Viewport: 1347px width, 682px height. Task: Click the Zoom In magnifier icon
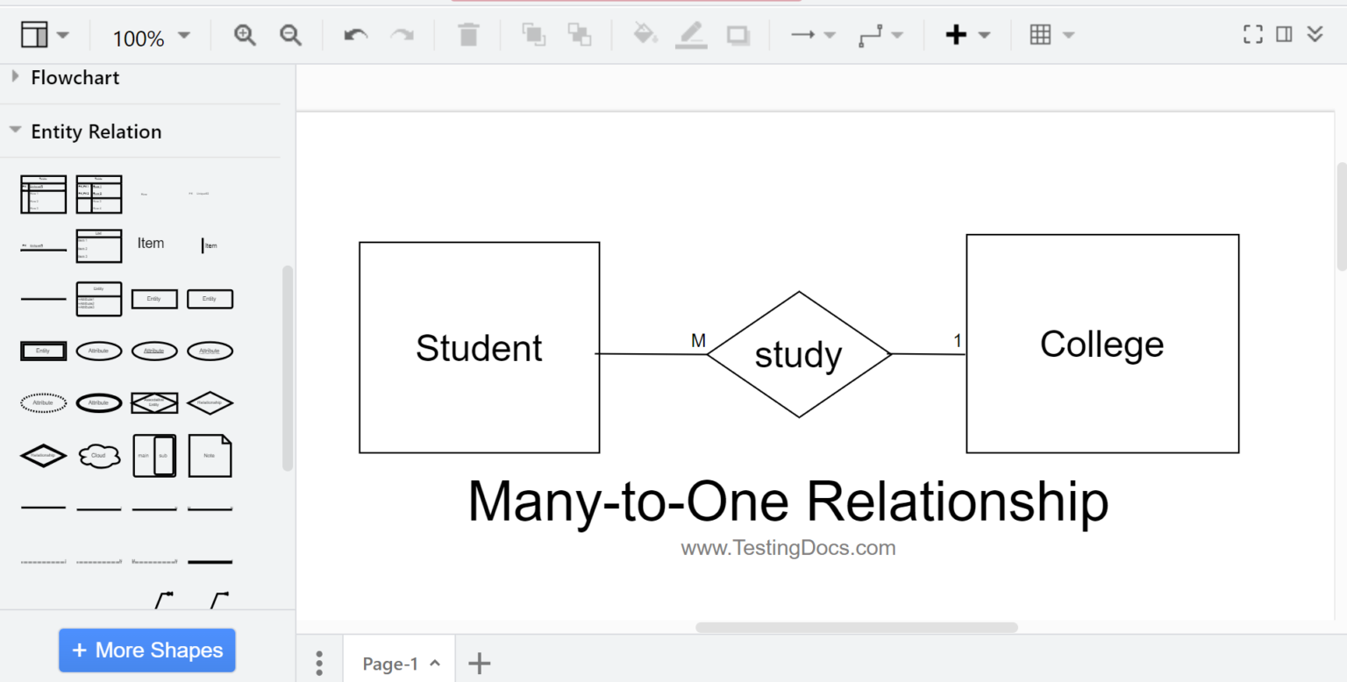coord(246,34)
